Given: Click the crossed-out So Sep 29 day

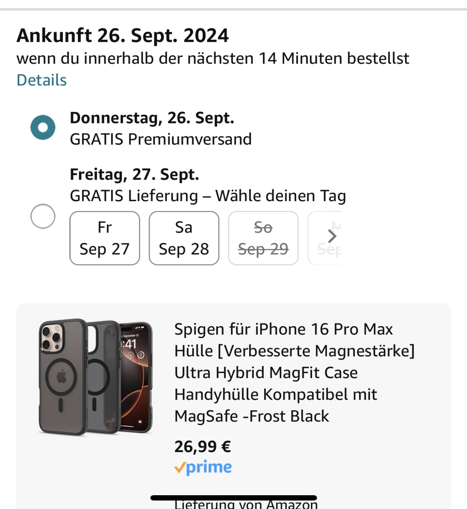Looking at the screenshot, I should (263, 238).
